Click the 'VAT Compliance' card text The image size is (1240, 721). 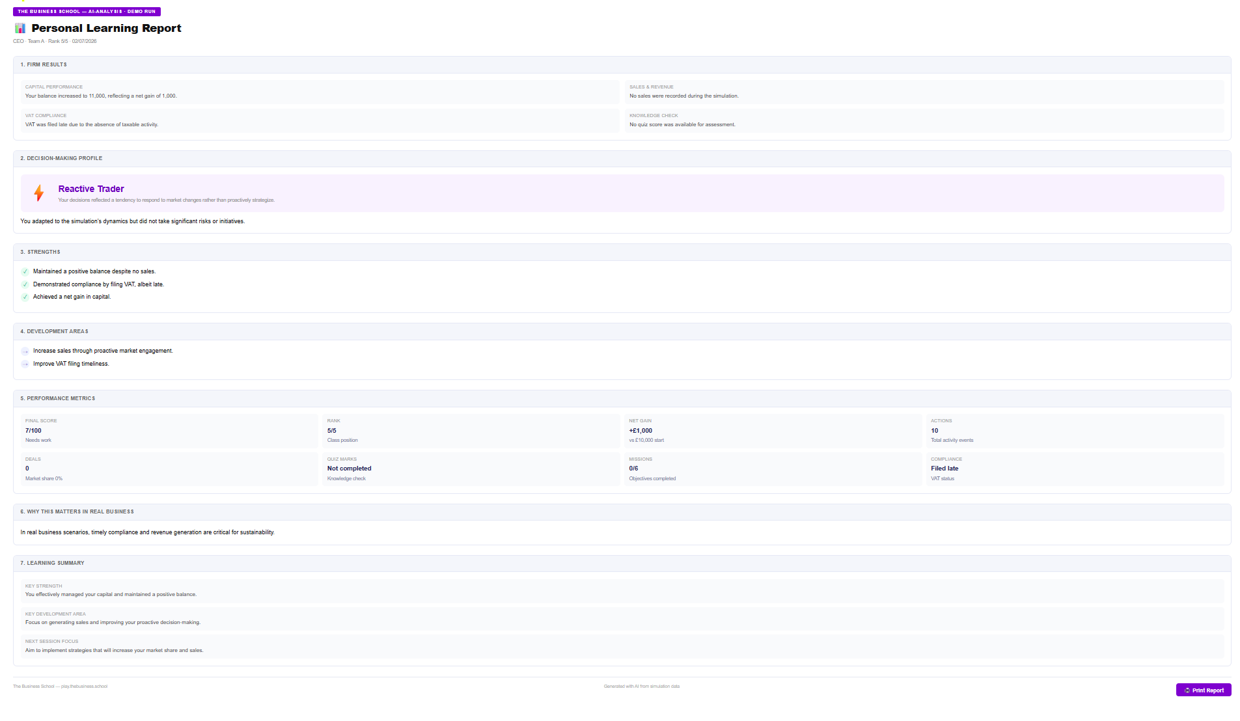[92, 124]
